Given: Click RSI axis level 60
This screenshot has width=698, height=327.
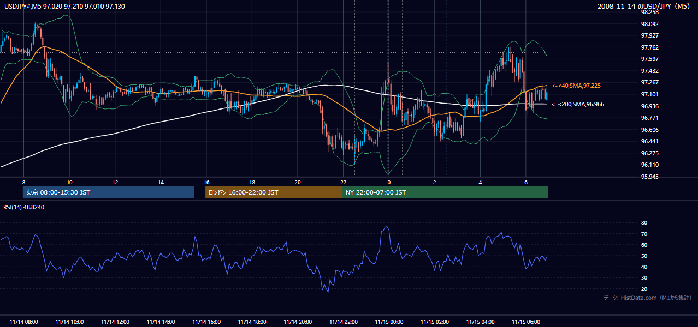Looking at the screenshot, I should click(644, 245).
